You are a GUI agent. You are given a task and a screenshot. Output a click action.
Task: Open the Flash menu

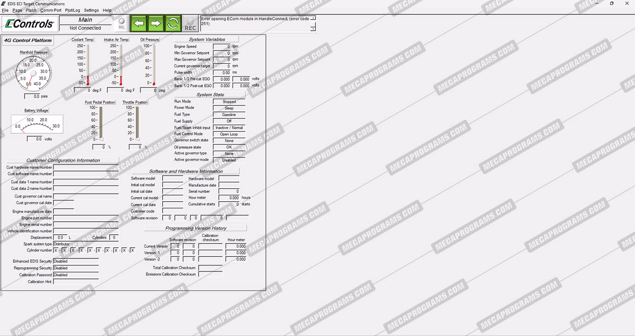click(x=31, y=10)
